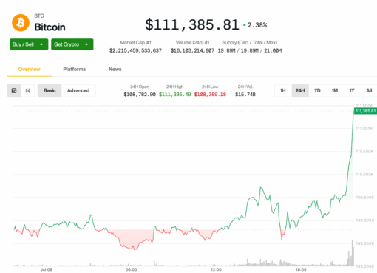
Task: Expand the Get Crypto dropdown arrow
Action: tap(86, 44)
